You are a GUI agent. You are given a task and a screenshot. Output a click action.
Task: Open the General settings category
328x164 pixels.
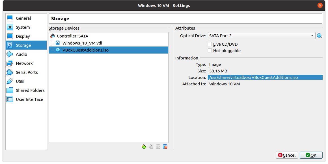(26, 18)
